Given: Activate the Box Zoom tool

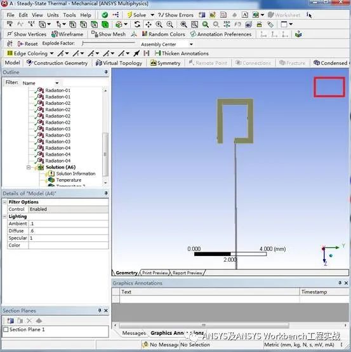Looking at the screenshot, I should (169, 24).
